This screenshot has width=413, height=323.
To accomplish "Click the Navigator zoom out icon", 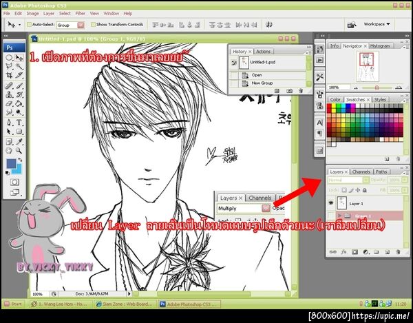I will [356, 87].
